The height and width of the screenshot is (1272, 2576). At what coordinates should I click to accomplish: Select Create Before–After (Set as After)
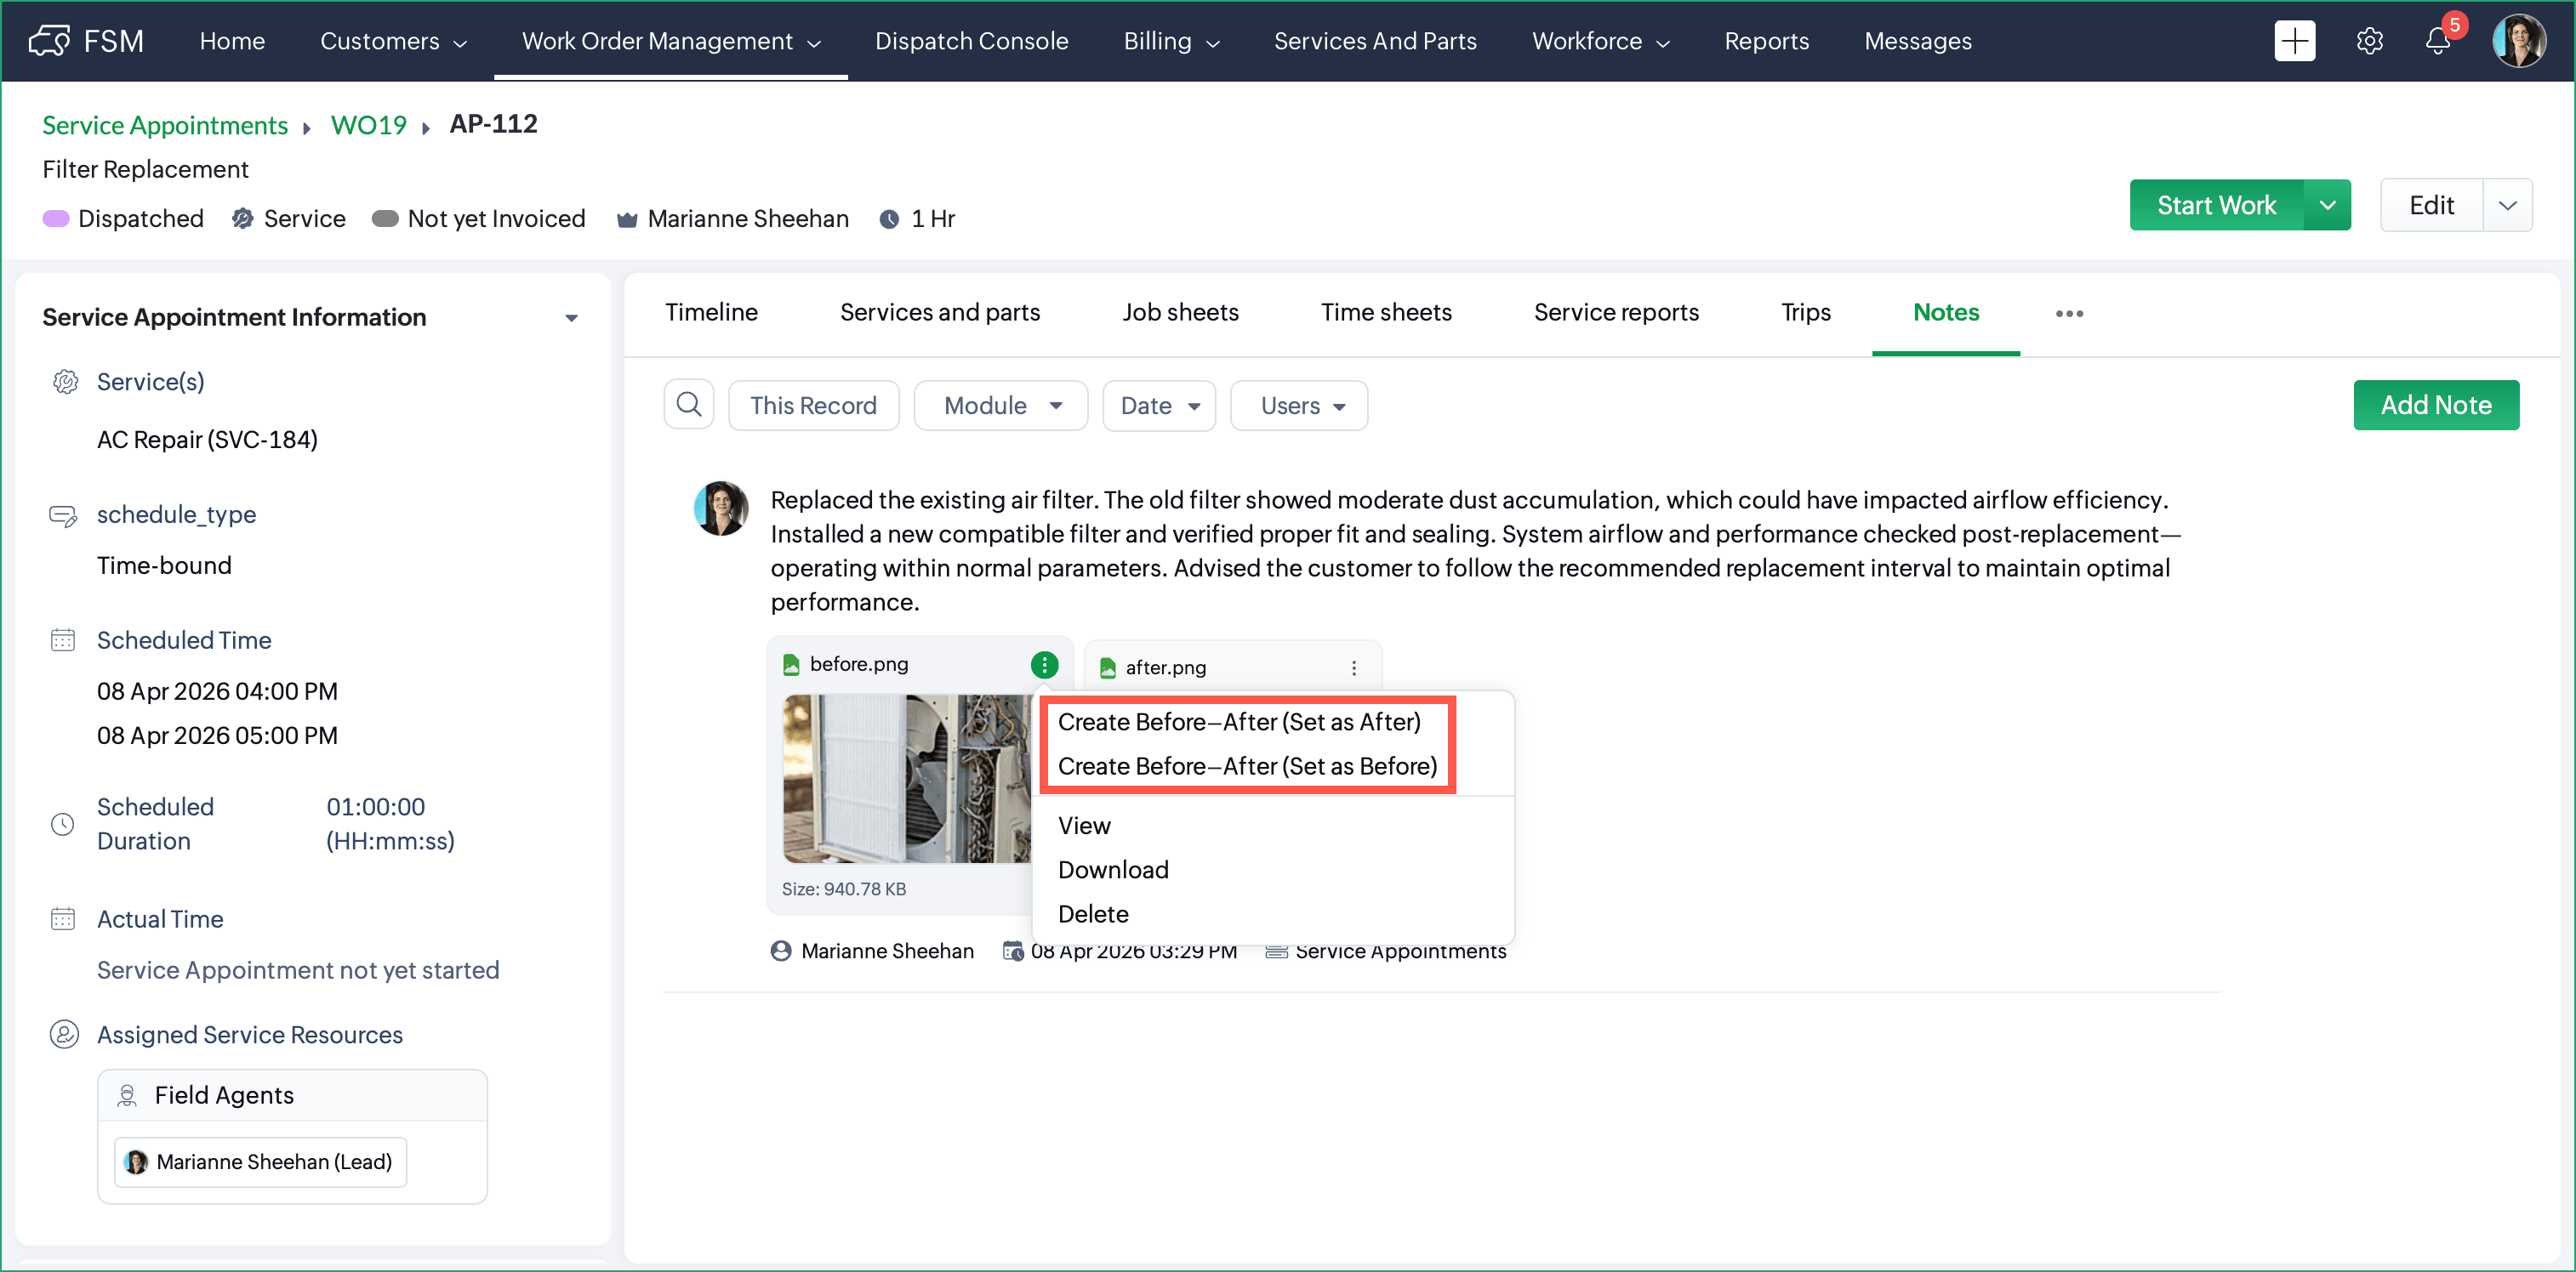(x=1238, y=721)
